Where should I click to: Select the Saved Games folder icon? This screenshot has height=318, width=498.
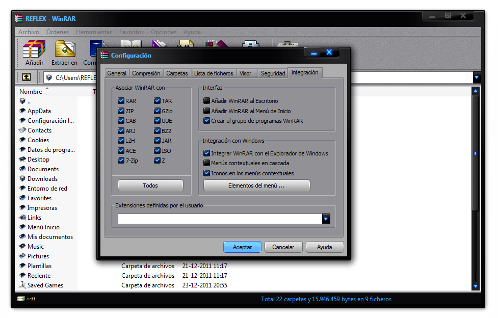point(22,285)
